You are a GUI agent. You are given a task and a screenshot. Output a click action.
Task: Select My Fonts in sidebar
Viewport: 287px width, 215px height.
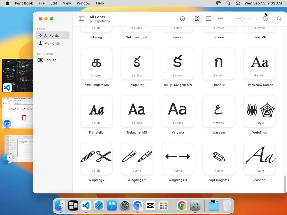pyautogui.click(x=53, y=43)
